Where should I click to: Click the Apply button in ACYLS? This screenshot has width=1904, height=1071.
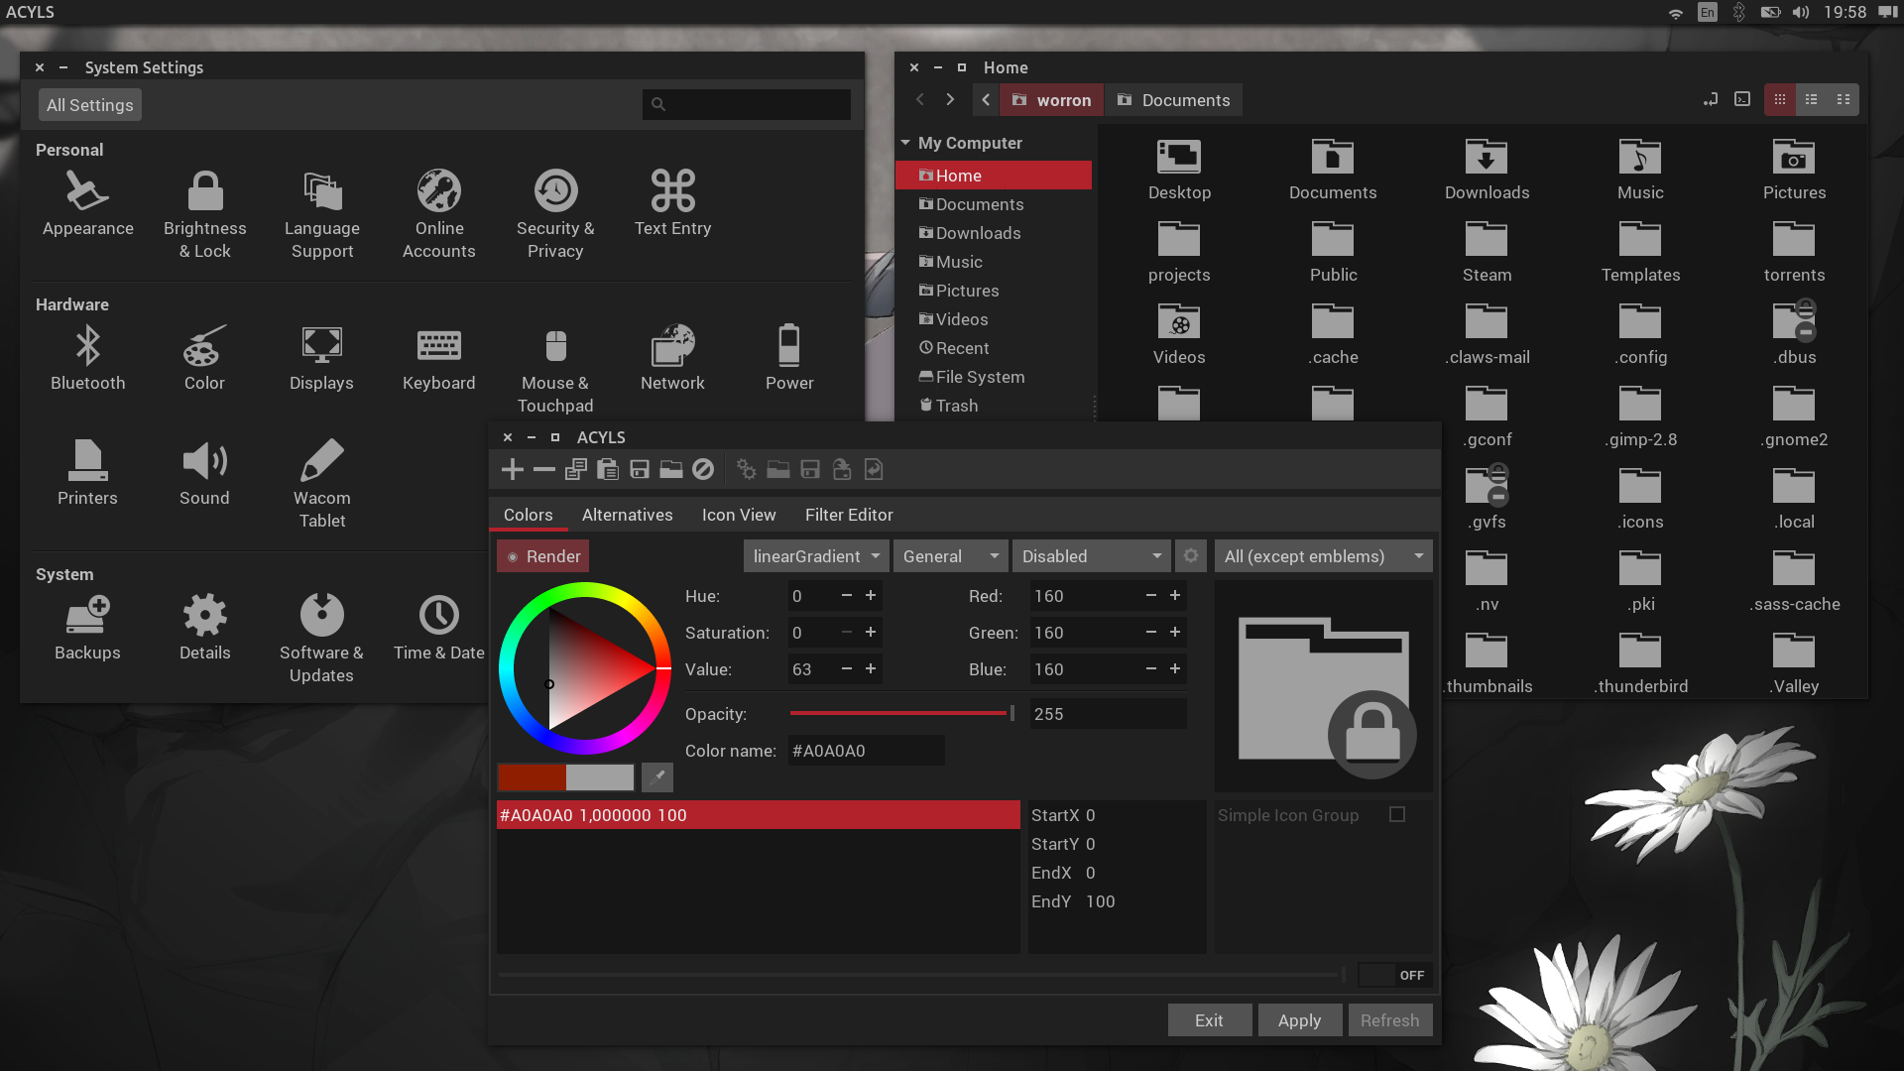1299,1019
